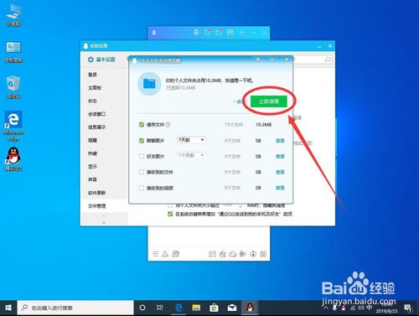Open the four-circle application manager icon
This screenshot has height=316, width=419.
(x=263, y=254)
